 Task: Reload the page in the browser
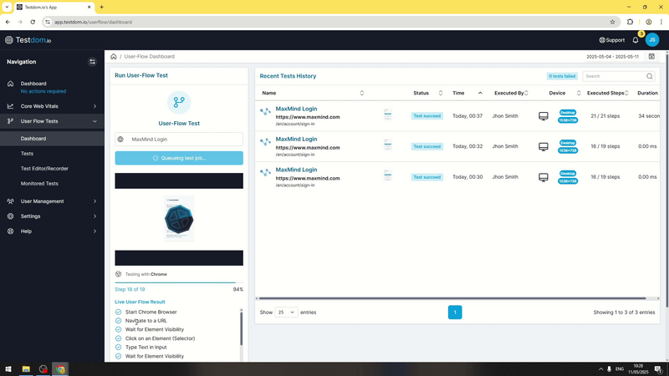pos(33,22)
